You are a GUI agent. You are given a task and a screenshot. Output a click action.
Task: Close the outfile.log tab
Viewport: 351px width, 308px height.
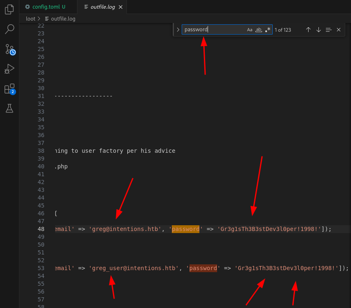pyautogui.click(x=120, y=7)
